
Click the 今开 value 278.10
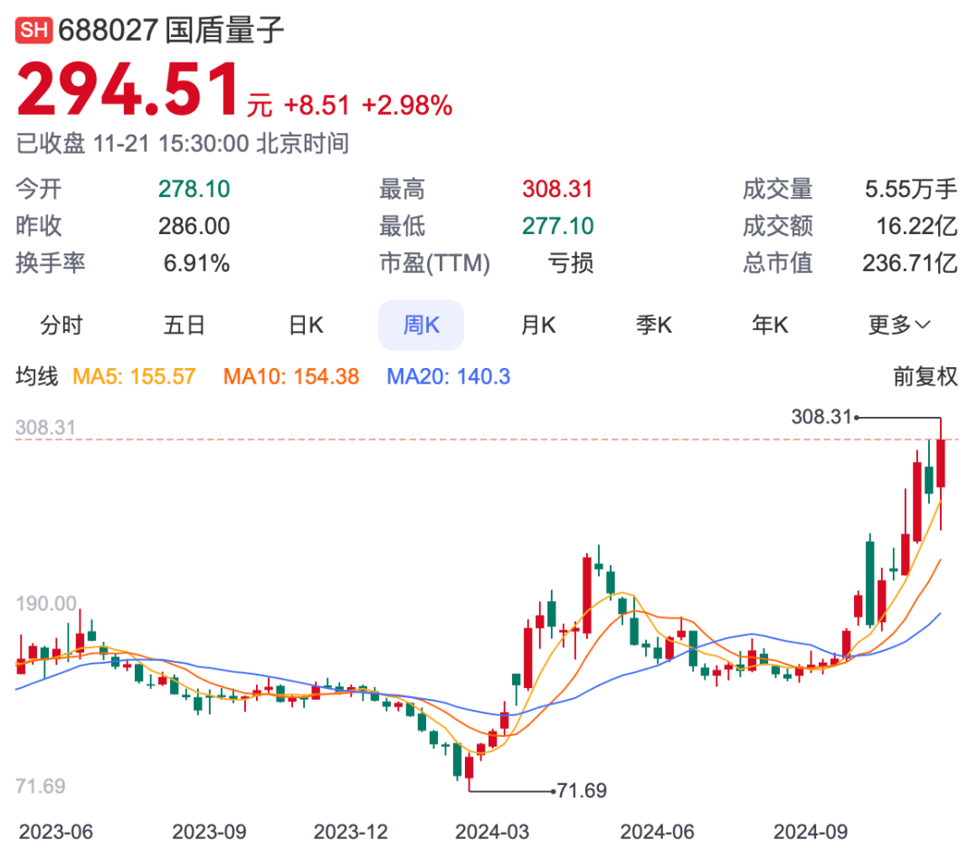pos(194,189)
